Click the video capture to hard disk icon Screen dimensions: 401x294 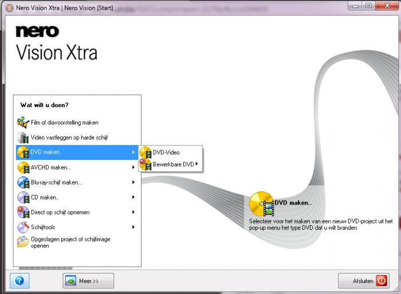click(23, 138)
